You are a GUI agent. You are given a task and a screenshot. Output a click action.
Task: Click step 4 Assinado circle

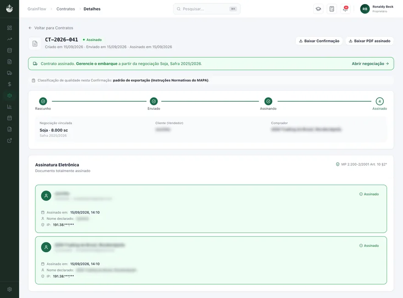coord(380,101)
